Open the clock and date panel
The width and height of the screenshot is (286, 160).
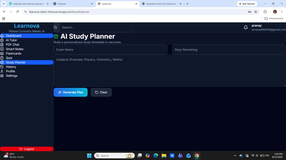(277, 155)
